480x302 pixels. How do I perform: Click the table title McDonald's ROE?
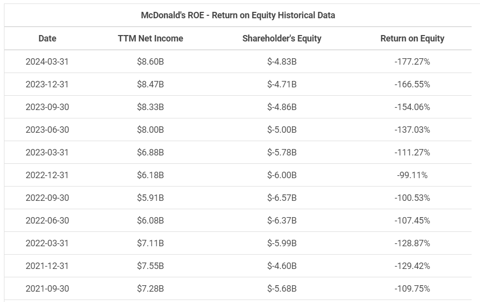(x=238, y=15)
